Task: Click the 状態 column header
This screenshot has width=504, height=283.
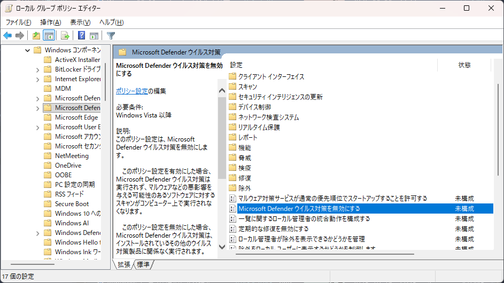Action: coord(464,65)
